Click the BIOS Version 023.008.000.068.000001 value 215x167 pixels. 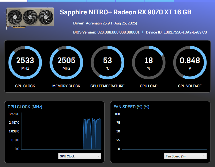[x=118, y=32]
